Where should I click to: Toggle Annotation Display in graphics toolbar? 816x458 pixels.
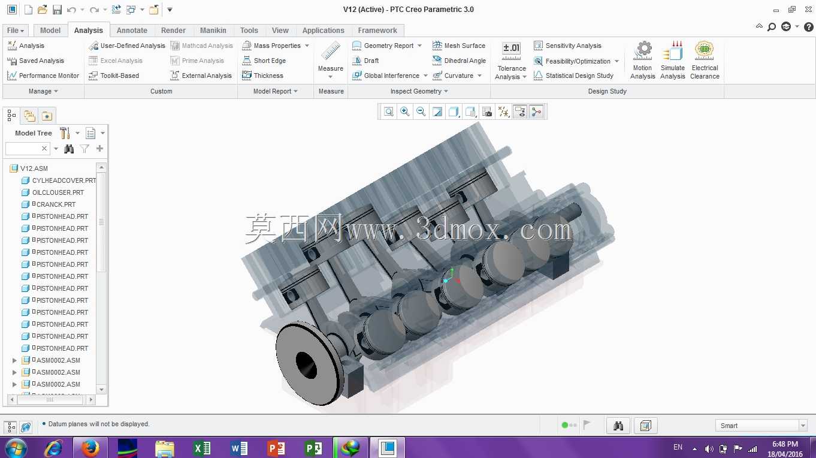coord(519,112)
